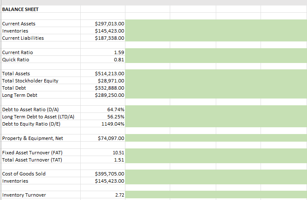Click the $187,338.00 Current Liabilities value

[103, 38]
